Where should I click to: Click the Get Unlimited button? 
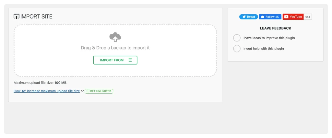point(99,91)
